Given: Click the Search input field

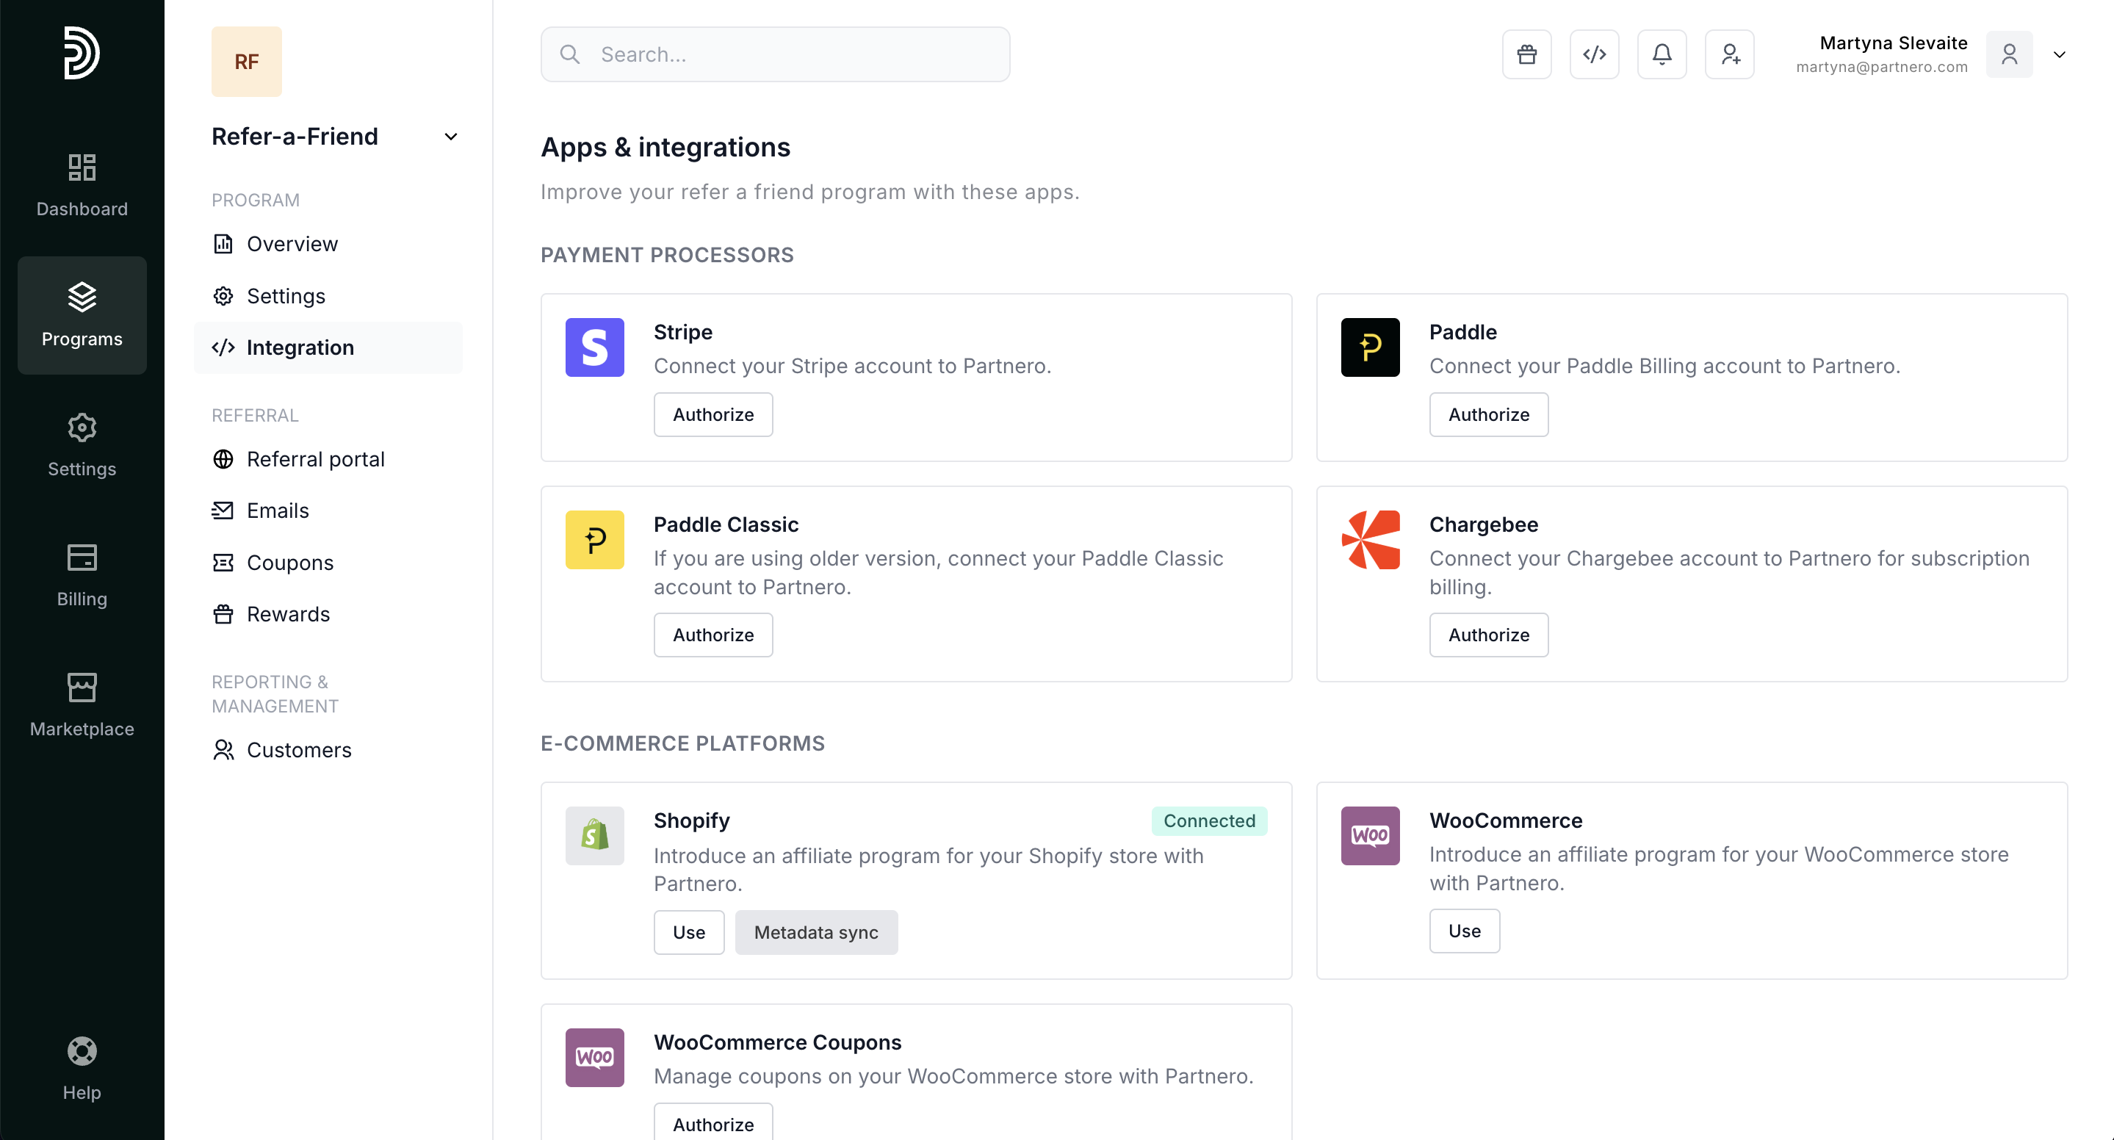Looking at the screenshot, I should click(x=775, y=54).
